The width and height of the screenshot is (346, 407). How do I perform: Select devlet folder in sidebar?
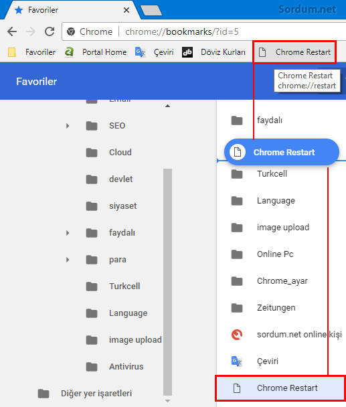(120, 179)
